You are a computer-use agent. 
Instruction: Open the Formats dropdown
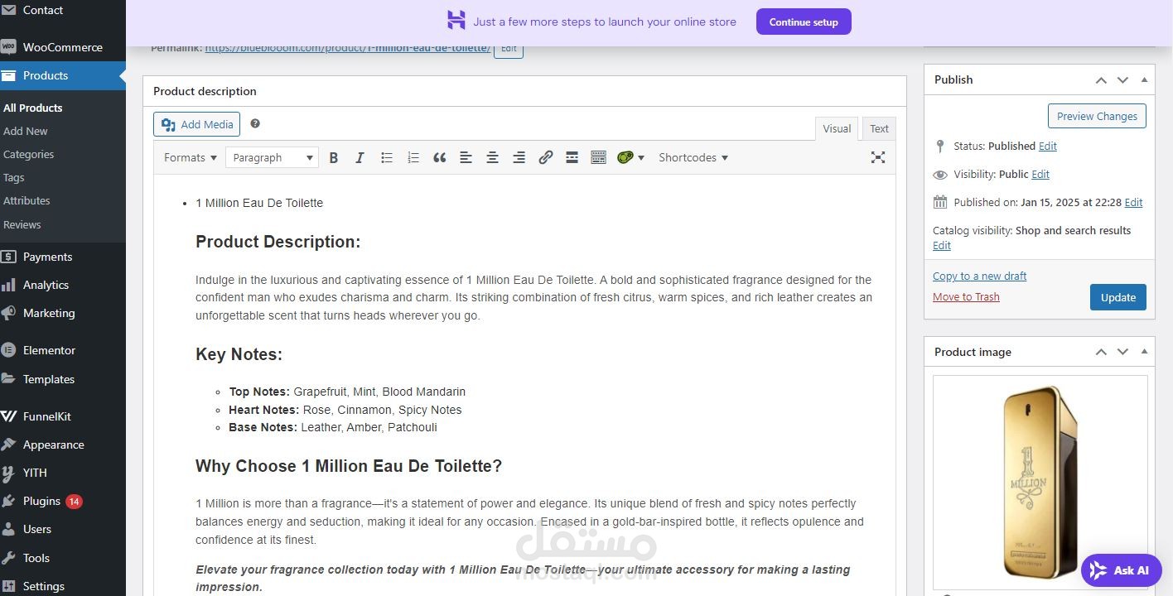pos(190,157)
